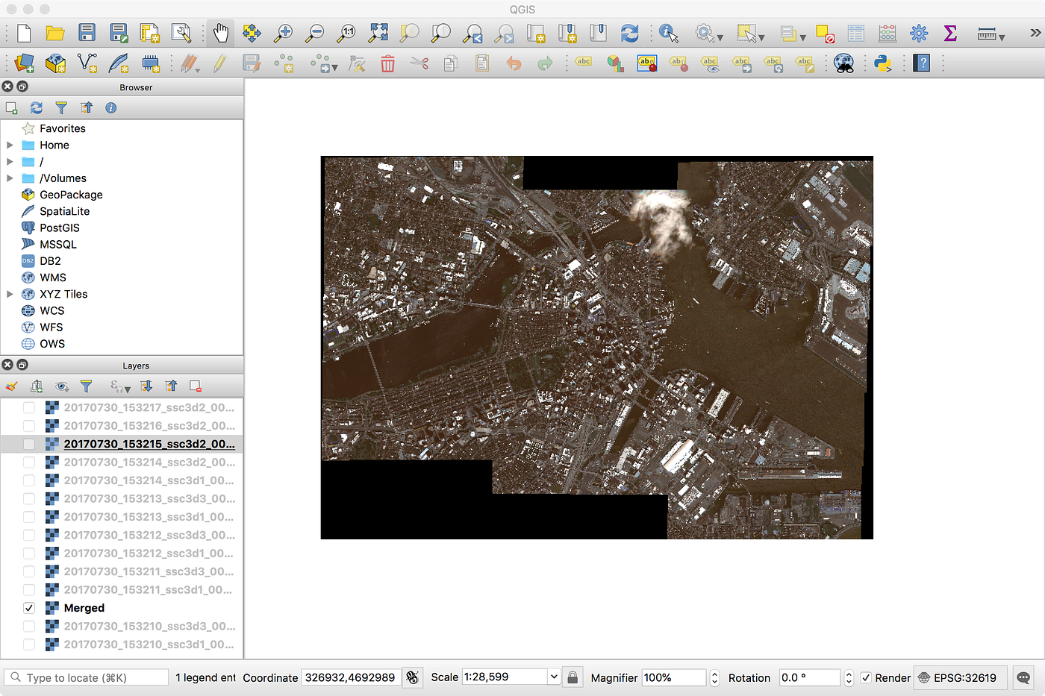Increase the Magnifier value stepper

(714, 674)
